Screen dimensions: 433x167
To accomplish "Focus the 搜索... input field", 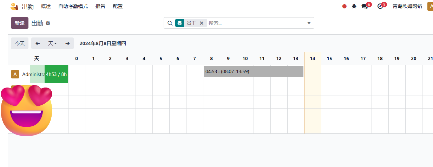I will tap(255, 23).
